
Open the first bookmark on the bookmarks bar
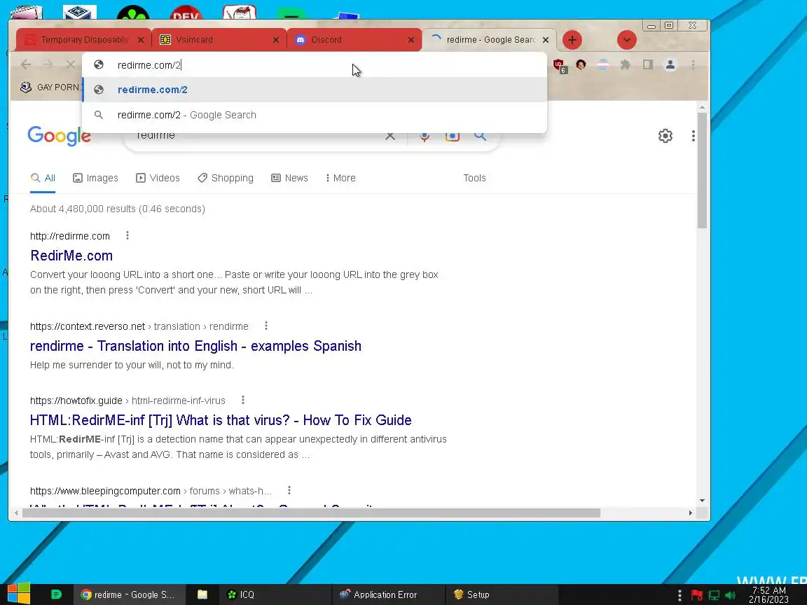(50, 87)
